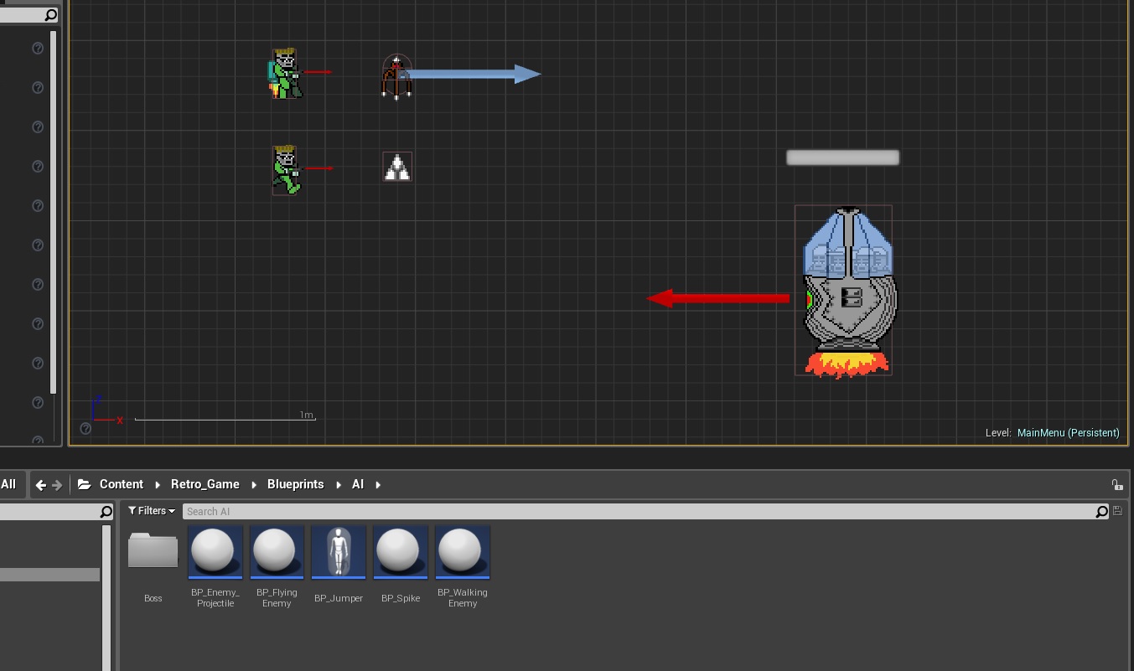Click the save icon beside Search AI

[1117, 511]
